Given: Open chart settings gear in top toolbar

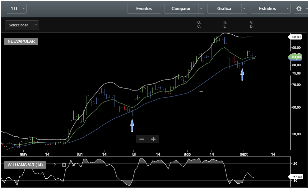Looking at the screenshot, I should pos(299,9).
